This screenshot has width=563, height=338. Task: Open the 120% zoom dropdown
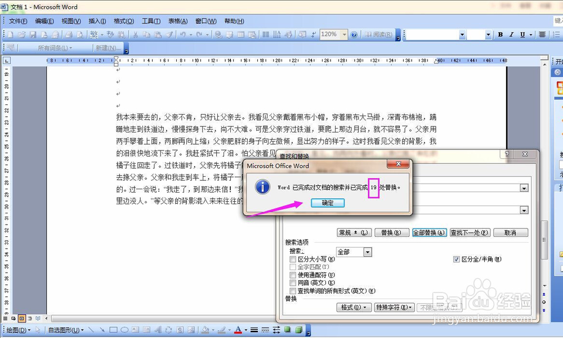345,35
